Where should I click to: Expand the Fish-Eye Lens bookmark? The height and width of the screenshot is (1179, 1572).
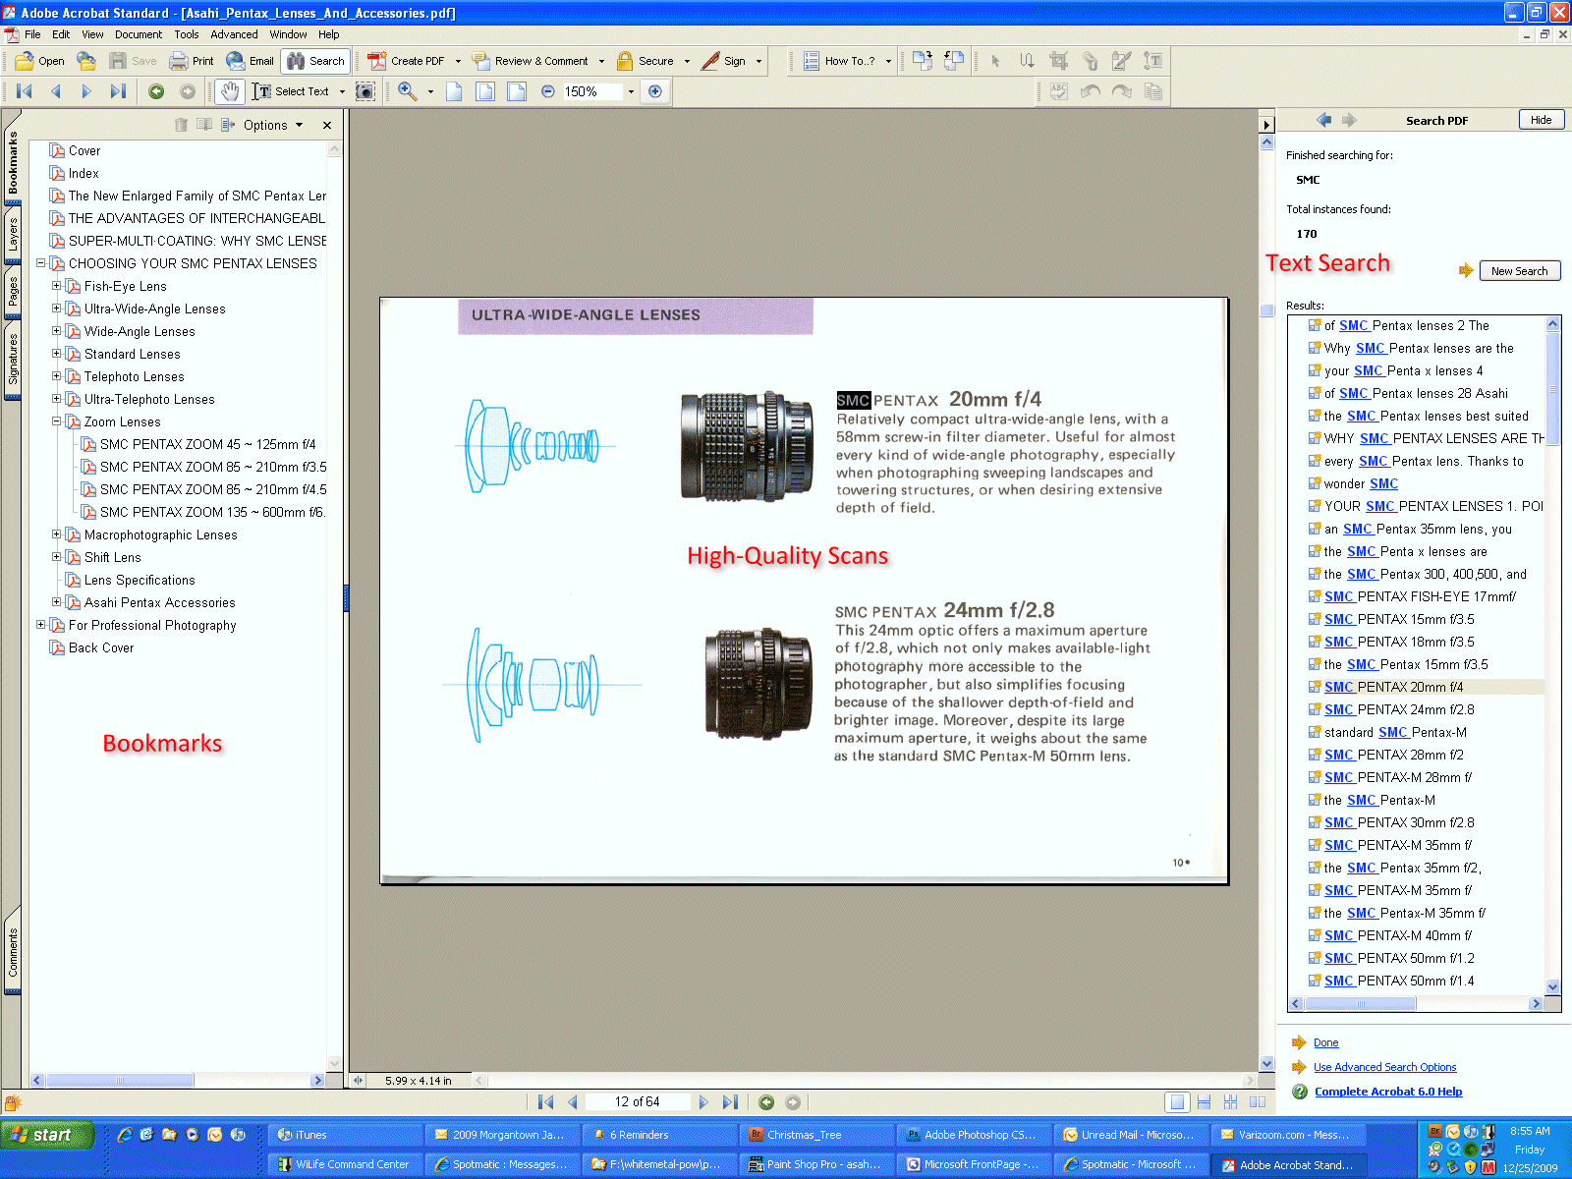(x=56, y=286)
